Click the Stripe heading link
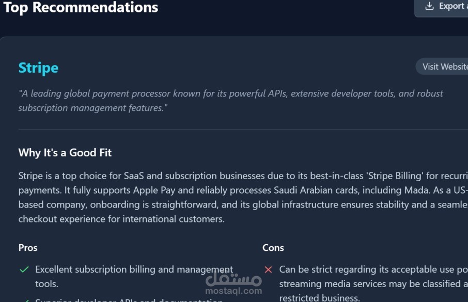 pyautogui.click(x=38, y=67)
